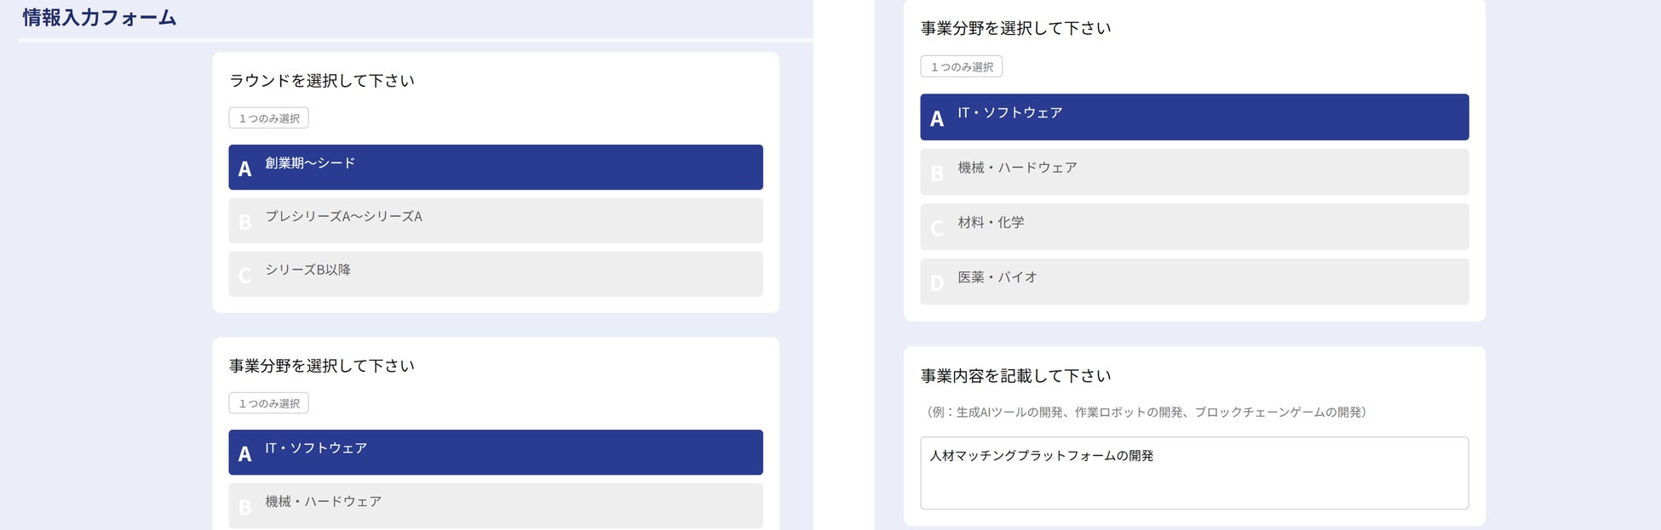The width and height of the screenshot is (1661, 530).
Task: Click the 事業内容を記載して下さい question title
Action: coord(1015,376)
